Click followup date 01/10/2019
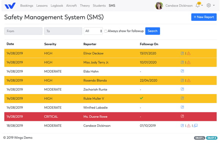 click(x=148, y=126)
